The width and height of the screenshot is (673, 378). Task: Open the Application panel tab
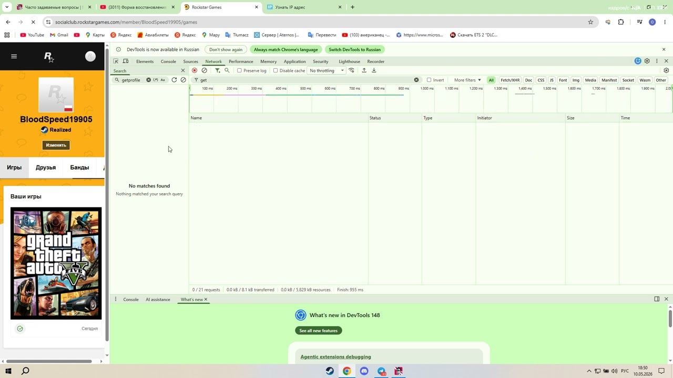coord(294,61)
